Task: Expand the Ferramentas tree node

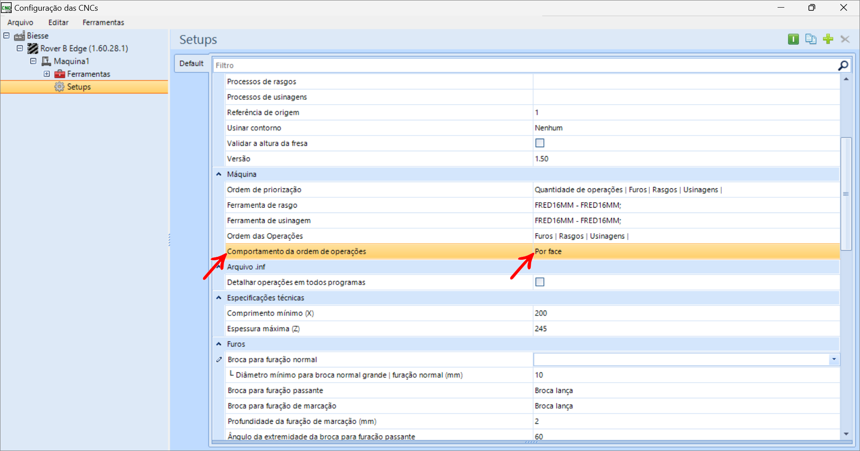Action: (47, 74)
